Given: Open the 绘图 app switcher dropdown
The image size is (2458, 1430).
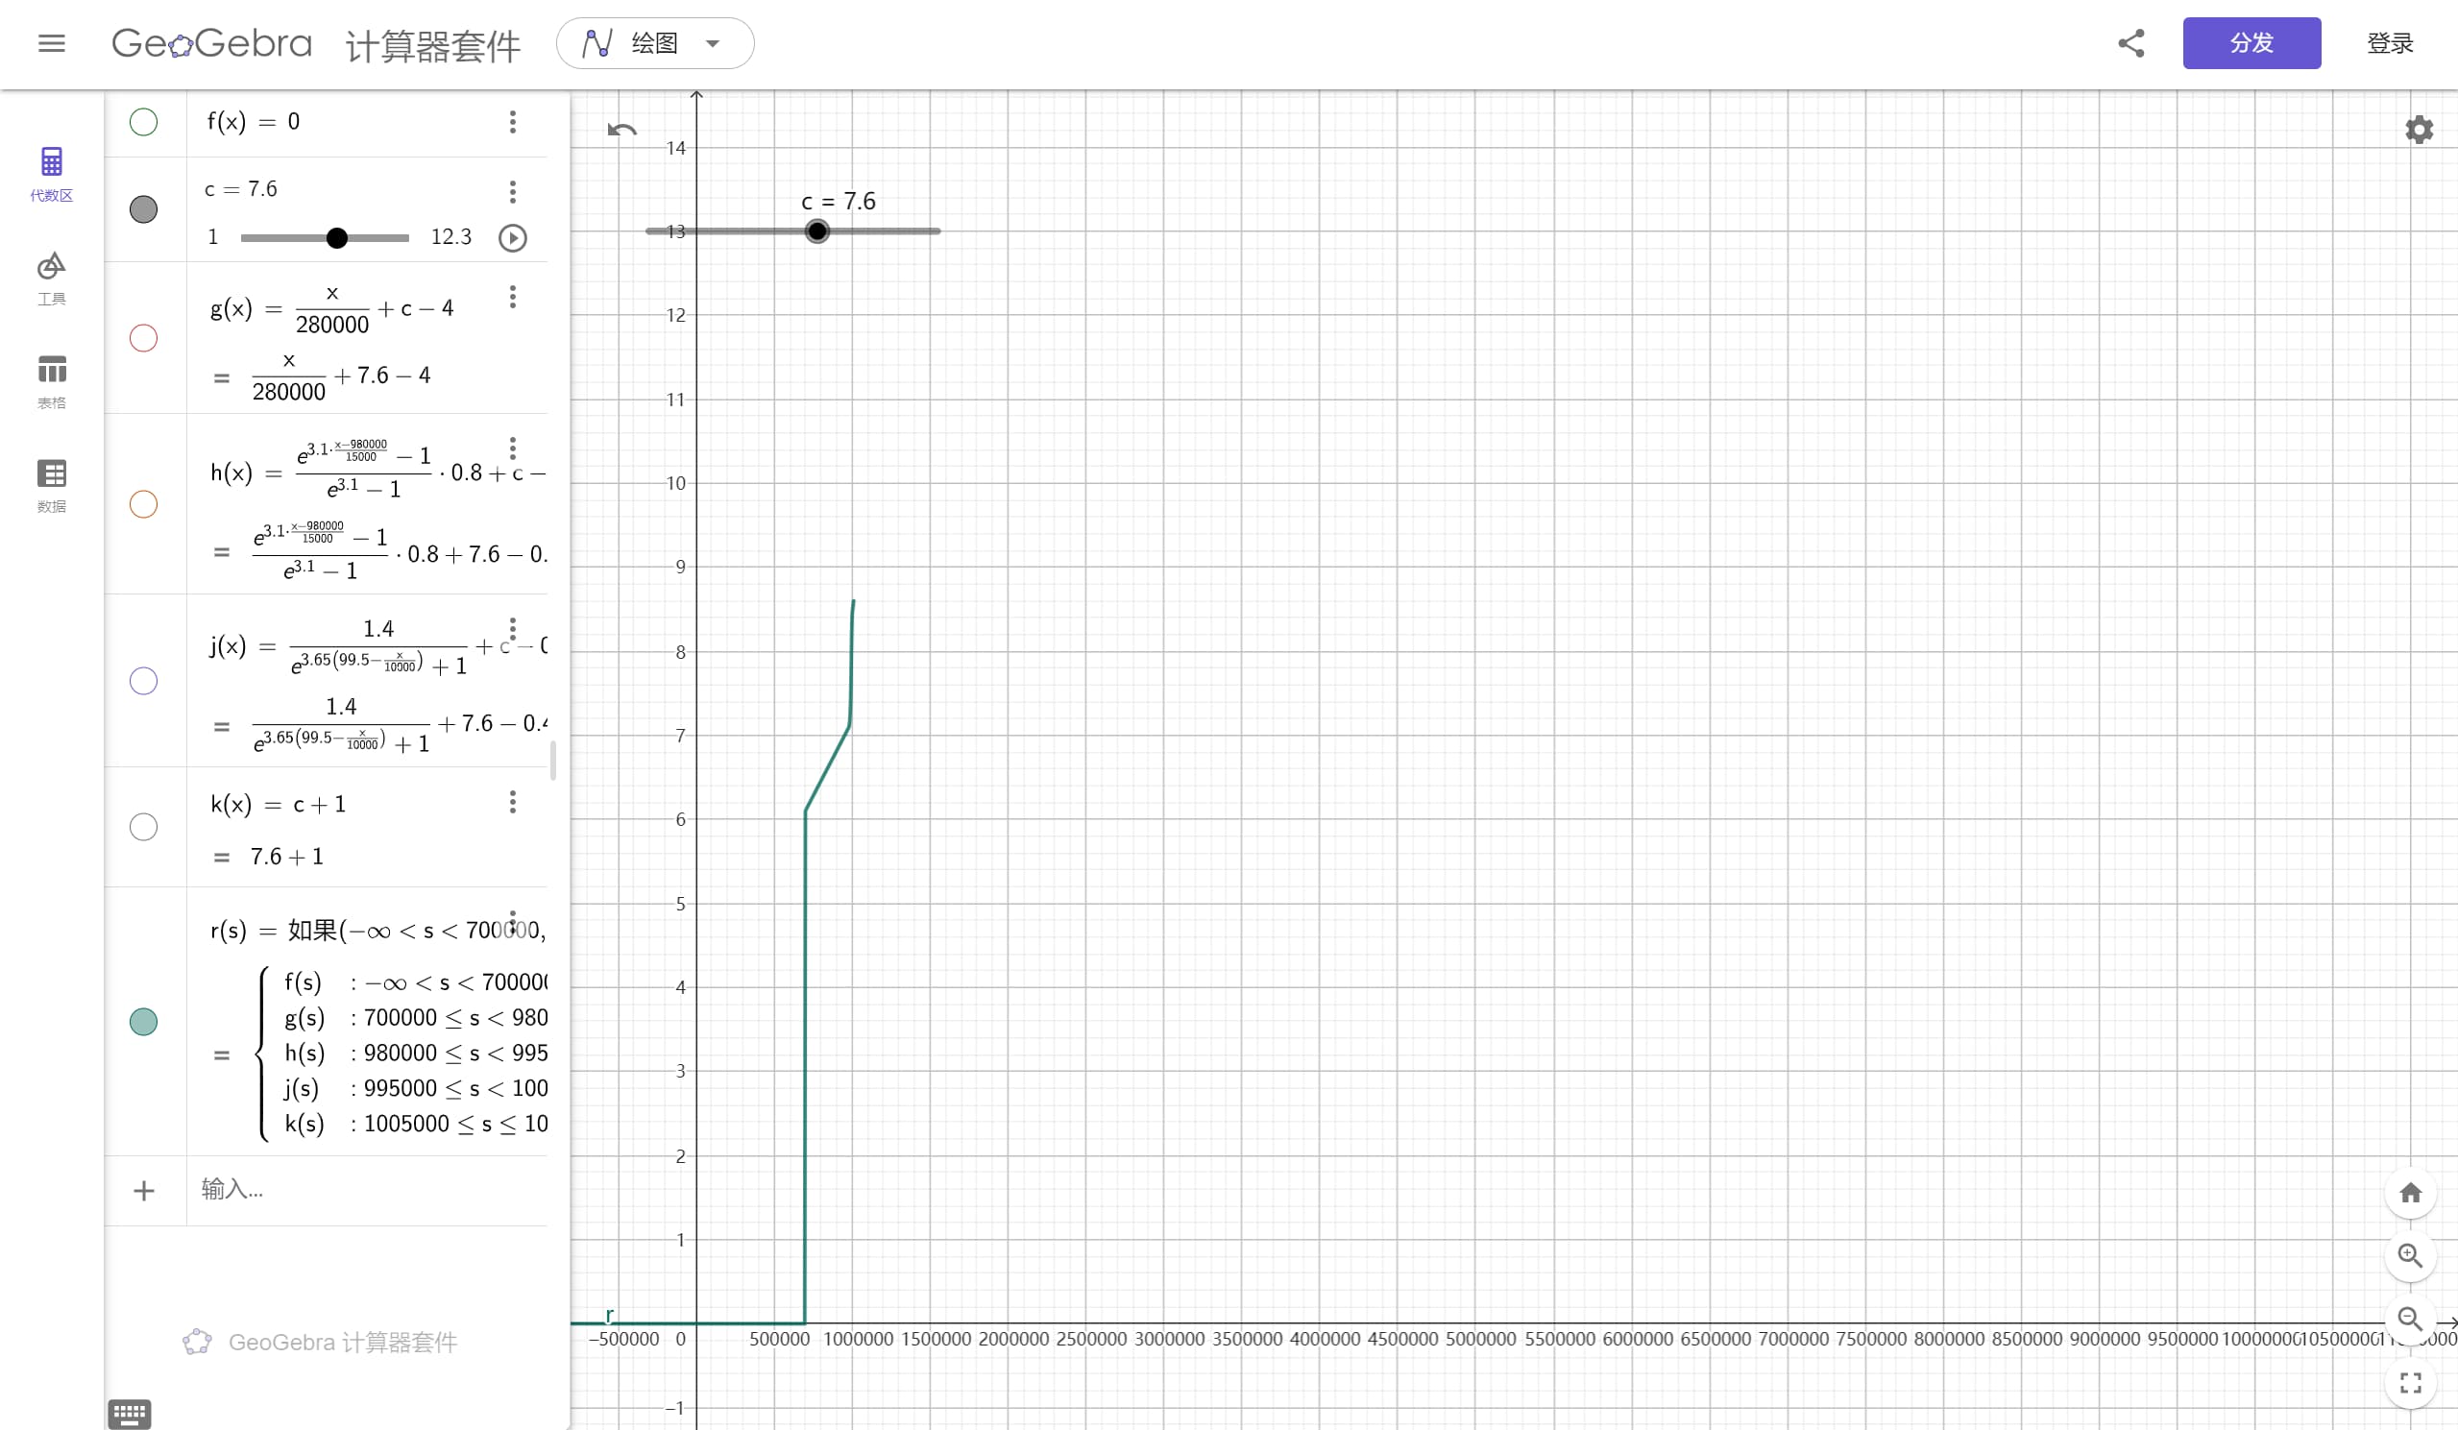Looking at the screenshot, I should tap(654, 43).
